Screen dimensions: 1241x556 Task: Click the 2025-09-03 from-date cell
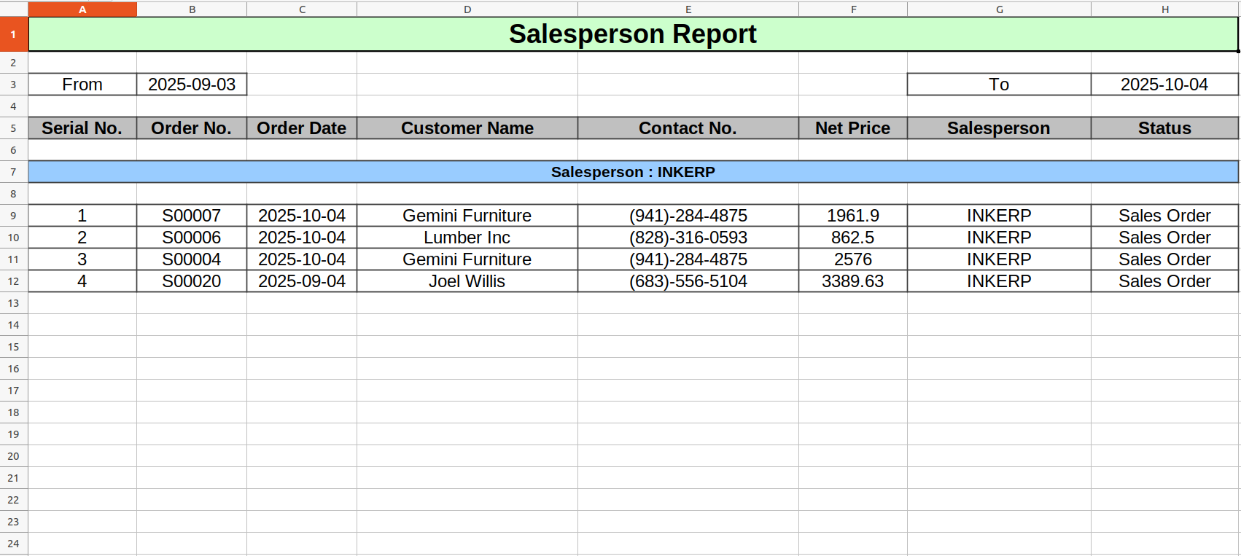click(x=192, y=85)
